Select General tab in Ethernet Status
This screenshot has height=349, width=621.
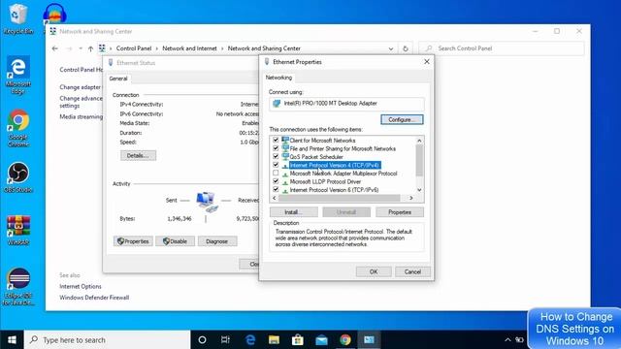coord(118,79)
